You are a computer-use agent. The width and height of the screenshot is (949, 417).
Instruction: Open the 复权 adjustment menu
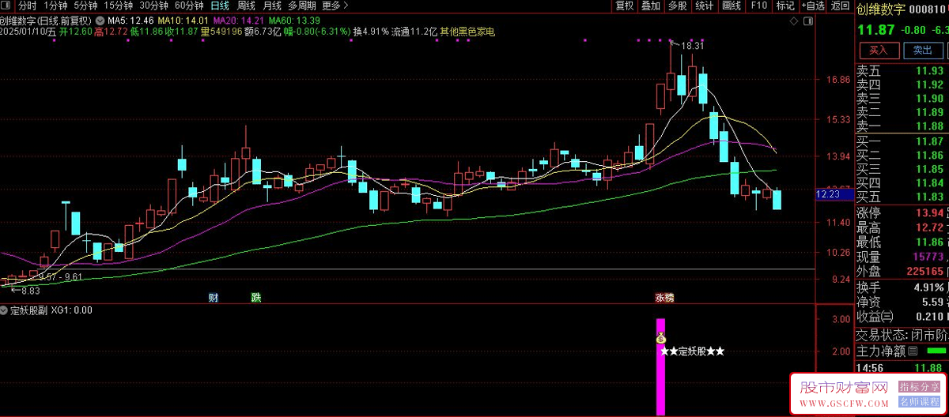tap(625, 6)
